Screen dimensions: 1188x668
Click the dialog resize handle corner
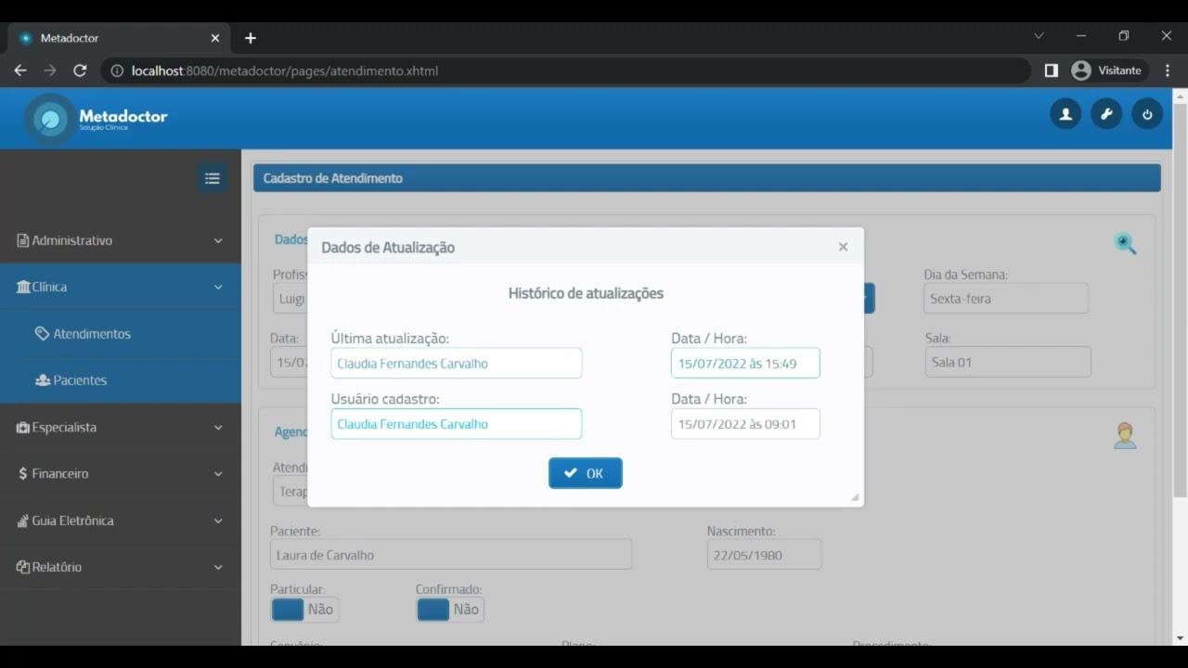point(855,497)
